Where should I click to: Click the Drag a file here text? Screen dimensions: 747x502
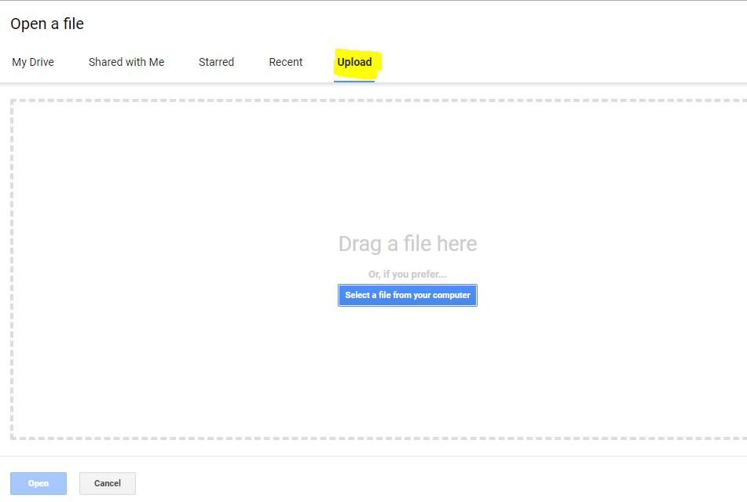[408, 244]
